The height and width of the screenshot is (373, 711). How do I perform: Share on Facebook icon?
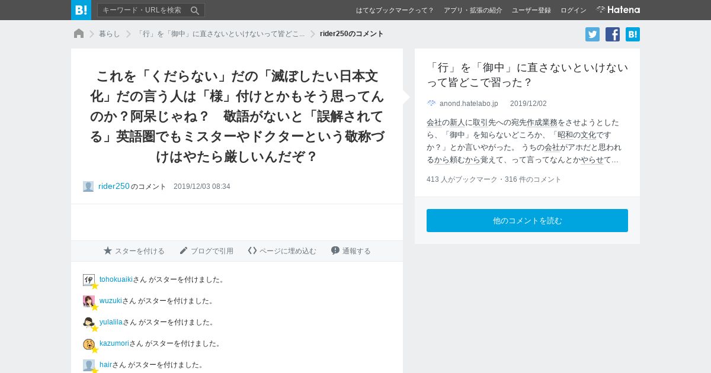pyautogui.click(x=613, y=34)
